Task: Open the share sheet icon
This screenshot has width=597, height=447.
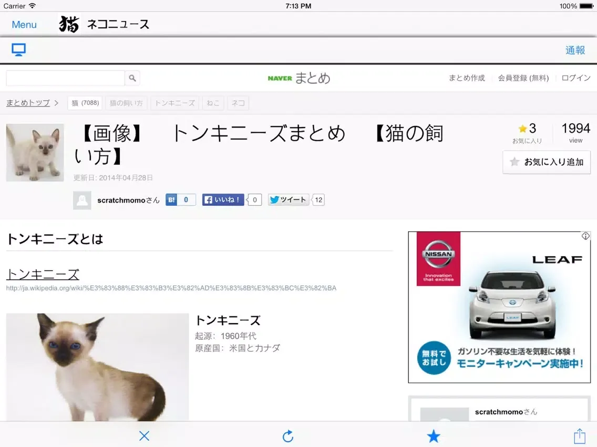Action: (x=579, y=435)
